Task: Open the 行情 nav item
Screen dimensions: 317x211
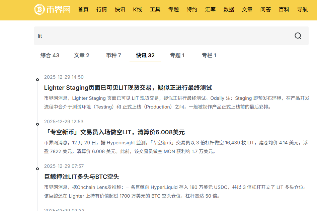Action: click(102, 9)
